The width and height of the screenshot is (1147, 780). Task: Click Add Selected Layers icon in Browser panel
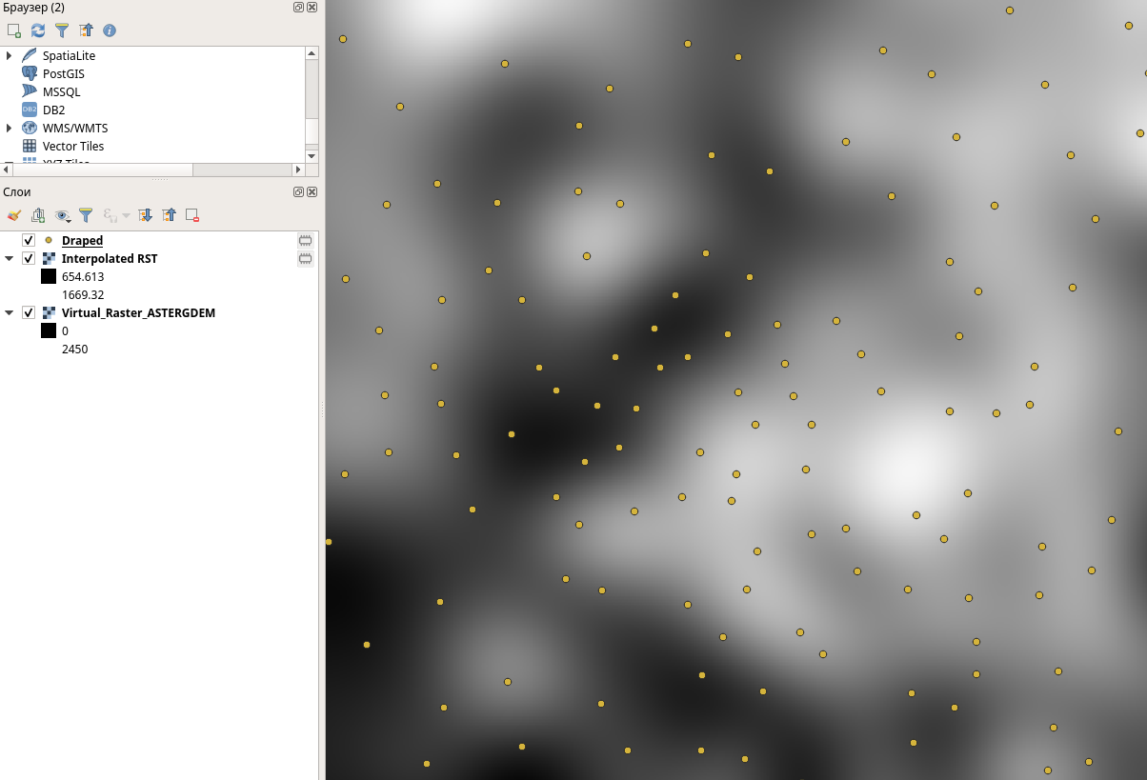[13, 30]
